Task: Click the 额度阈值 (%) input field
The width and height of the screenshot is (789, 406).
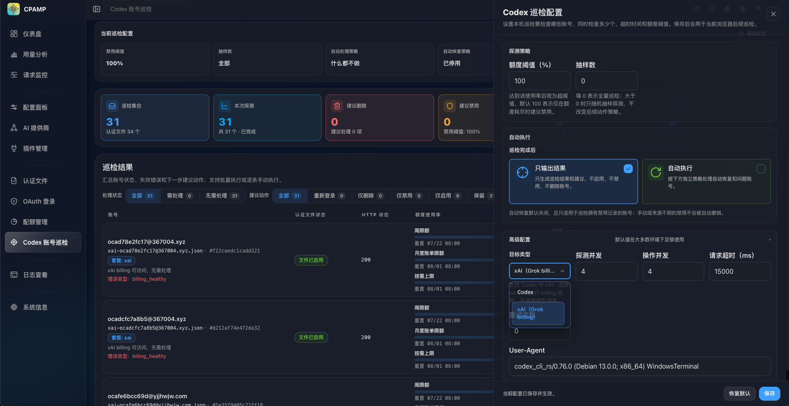Action: coord(540,81)
